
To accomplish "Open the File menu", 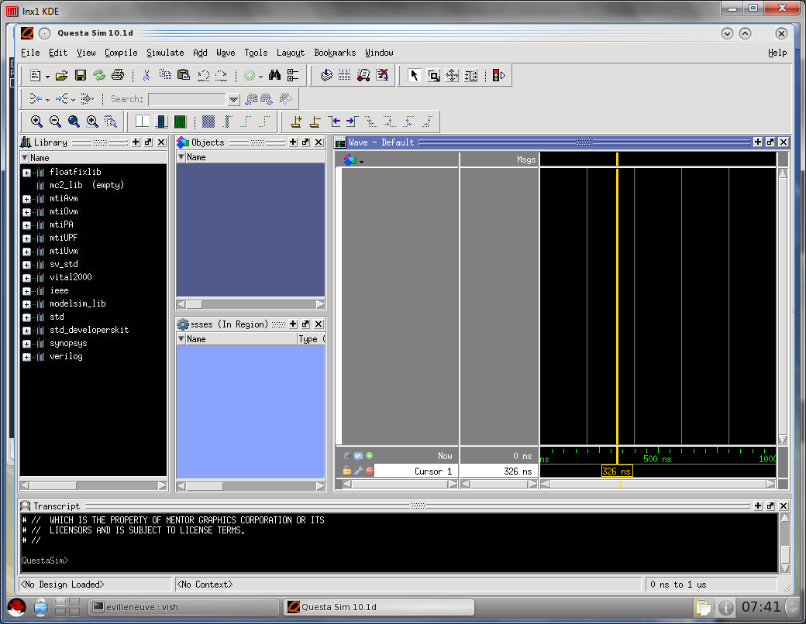I will pos(30,53).
